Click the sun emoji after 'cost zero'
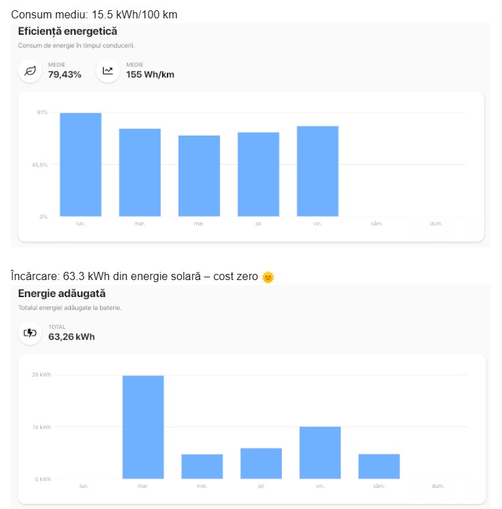The width and height of the screenshot is (502, 509). pos(268,277)
